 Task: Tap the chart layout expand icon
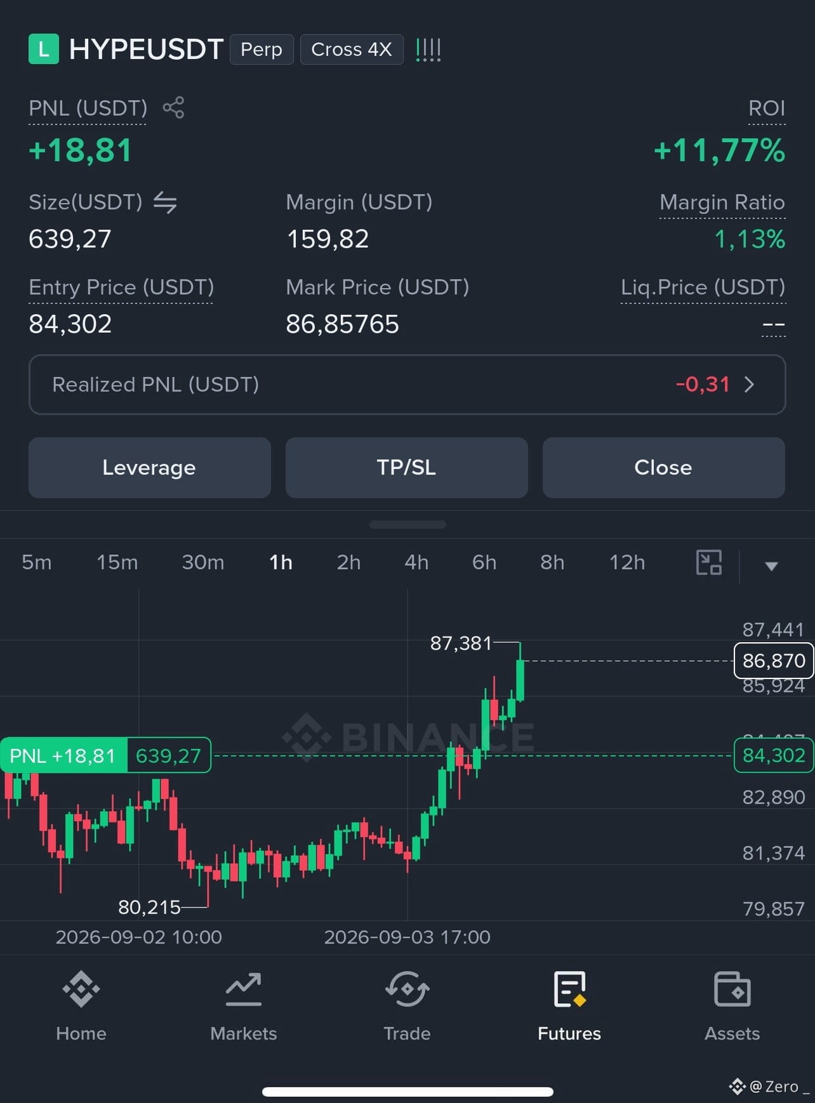[709, 562]
